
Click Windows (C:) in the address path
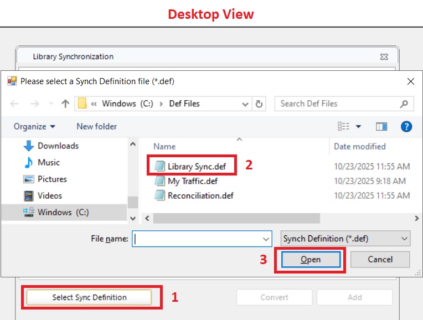[127, 104]
